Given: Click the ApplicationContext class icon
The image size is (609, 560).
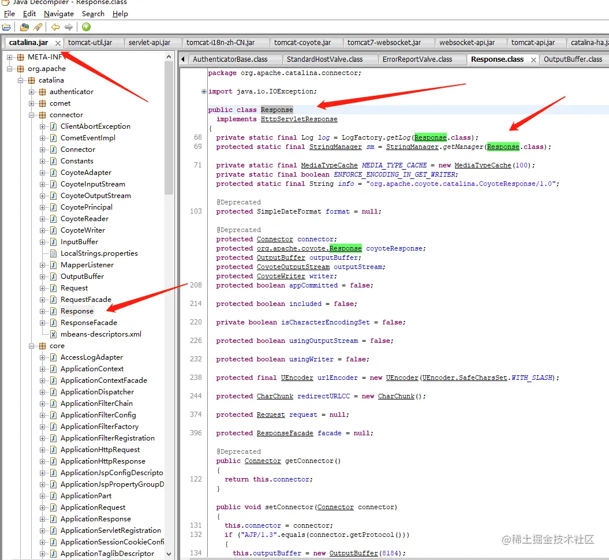Looking at the screenshot, I should tap(54, 369).
